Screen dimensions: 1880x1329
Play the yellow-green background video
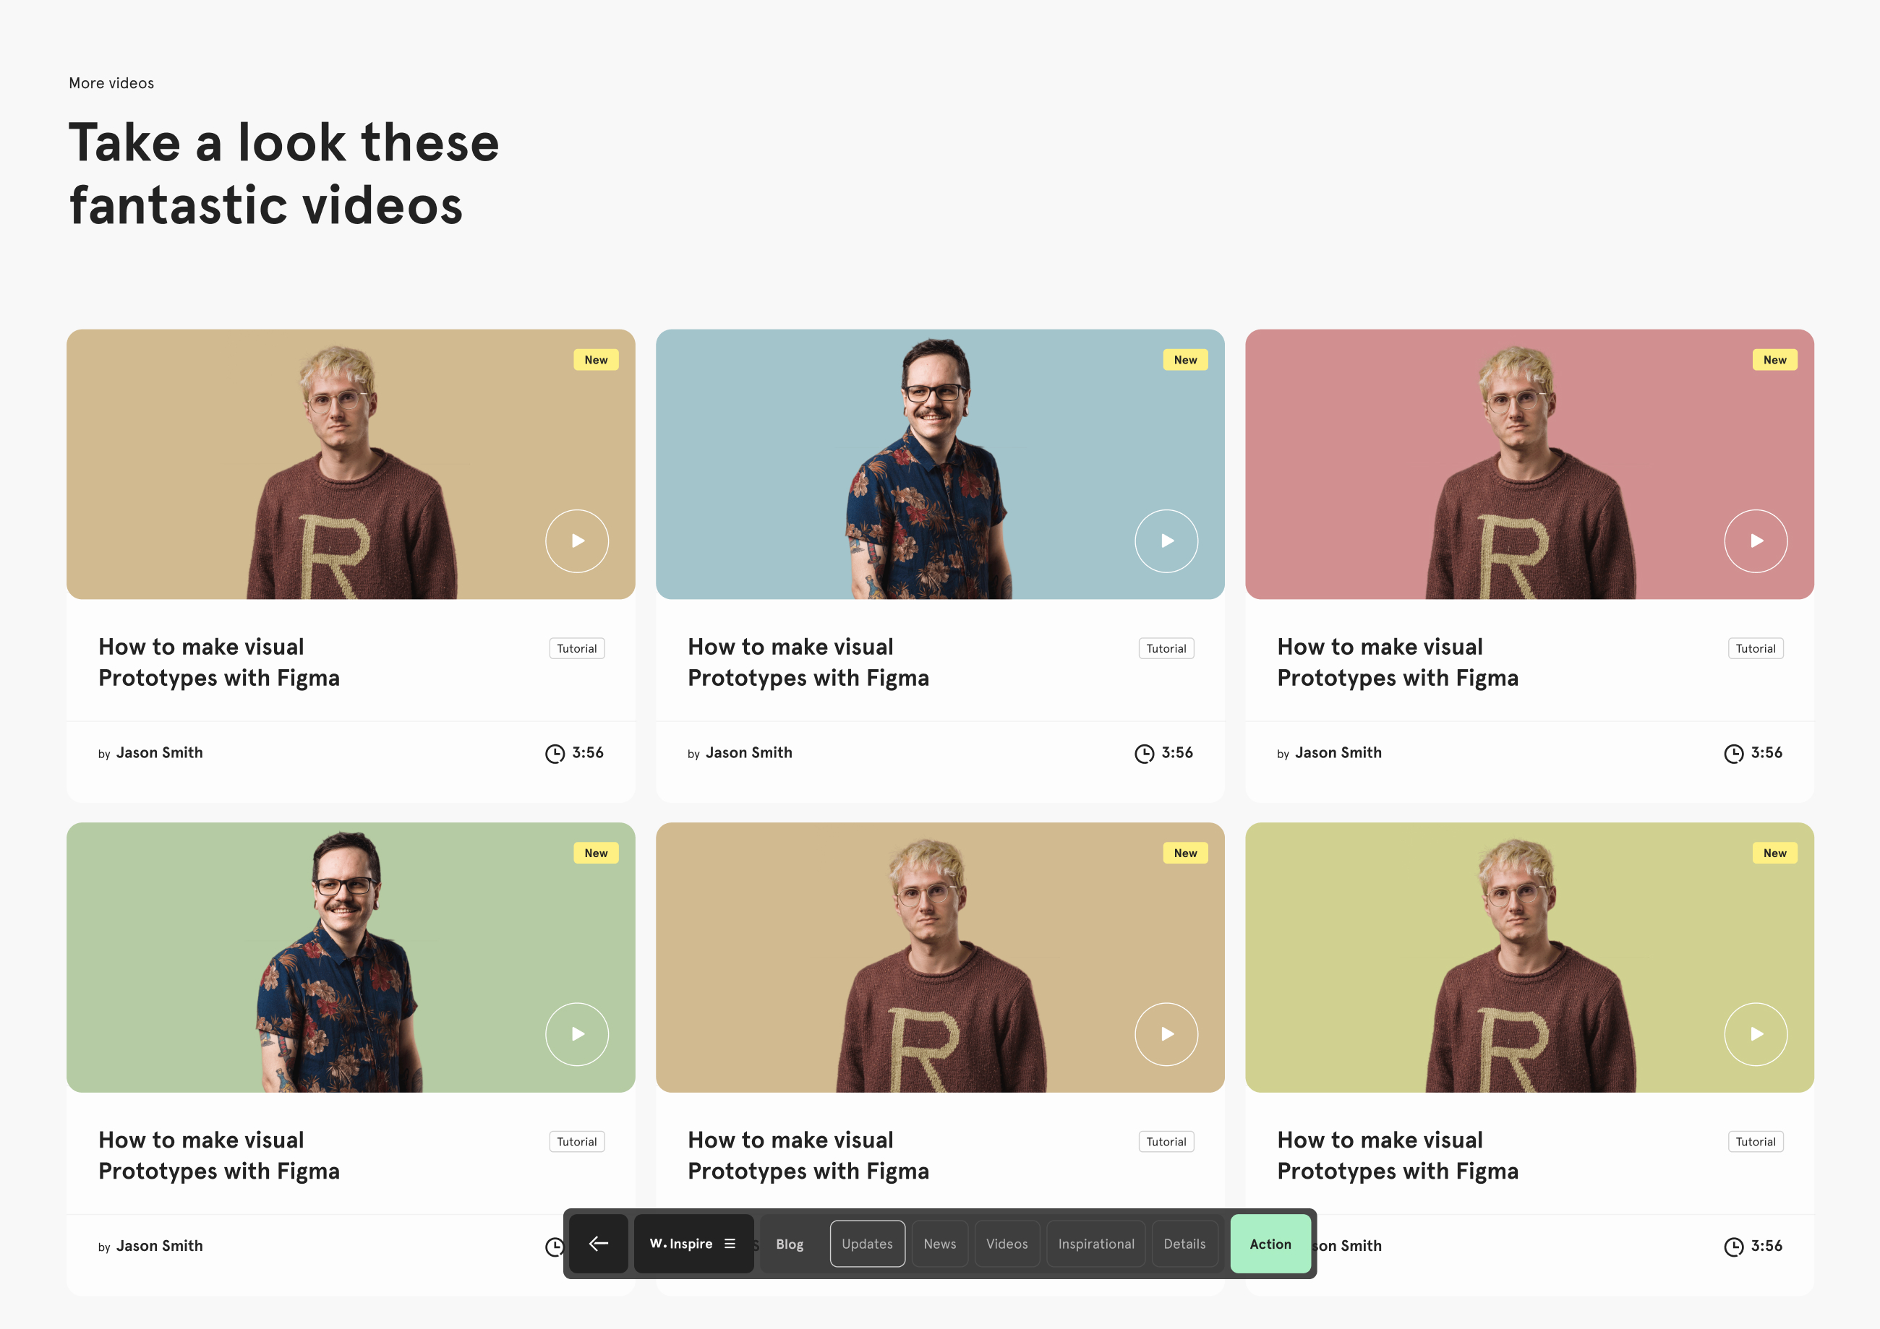click(1756, 1033)
